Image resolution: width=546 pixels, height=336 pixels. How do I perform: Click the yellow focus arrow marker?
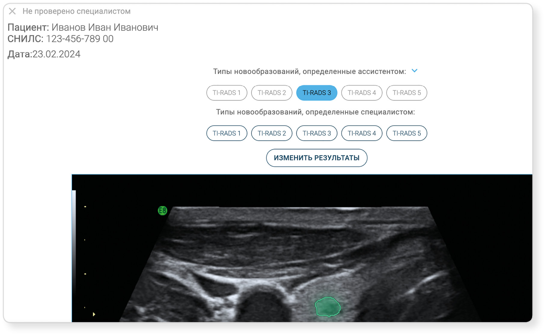94,314
